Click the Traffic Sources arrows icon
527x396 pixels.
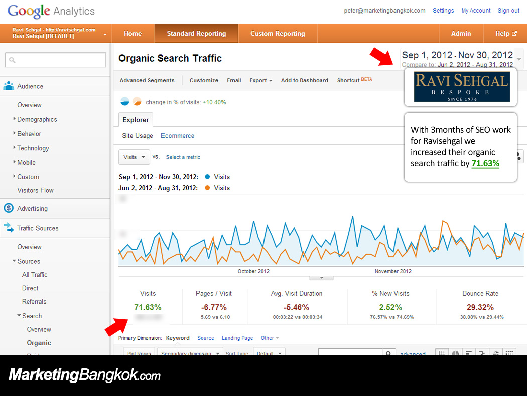(9, 227)
